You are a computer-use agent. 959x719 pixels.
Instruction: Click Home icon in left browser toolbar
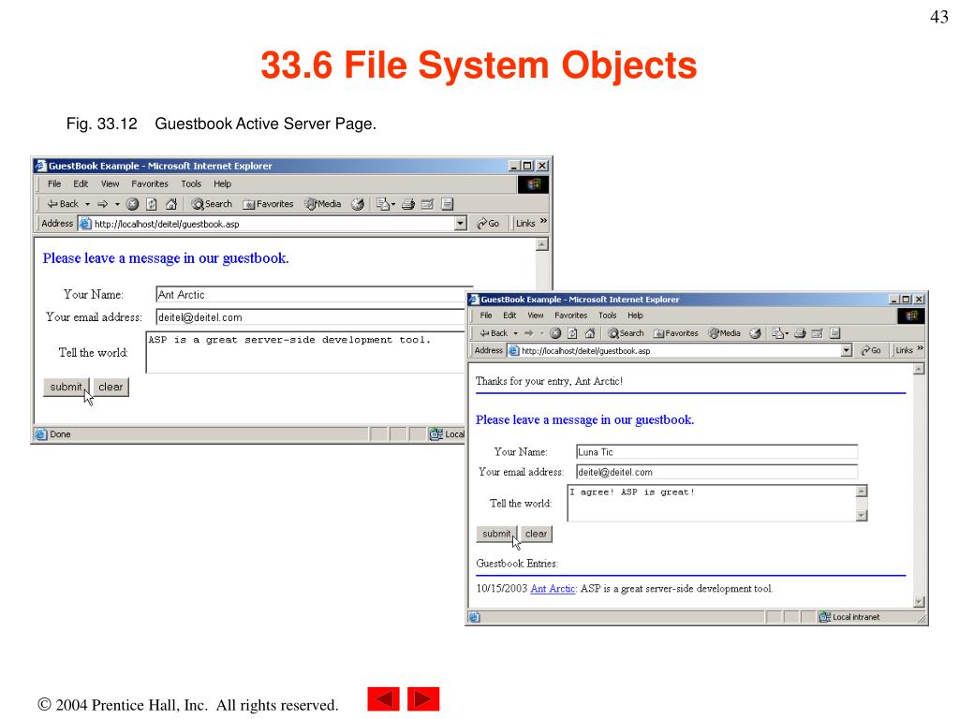171,204
